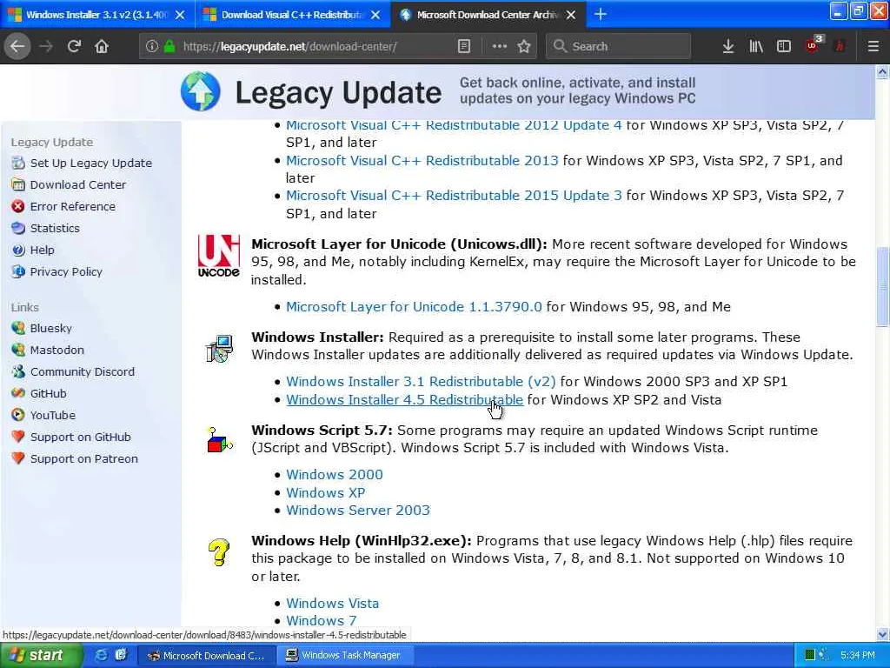Click Microsoft Download Center taskbar button

[207, 656]
